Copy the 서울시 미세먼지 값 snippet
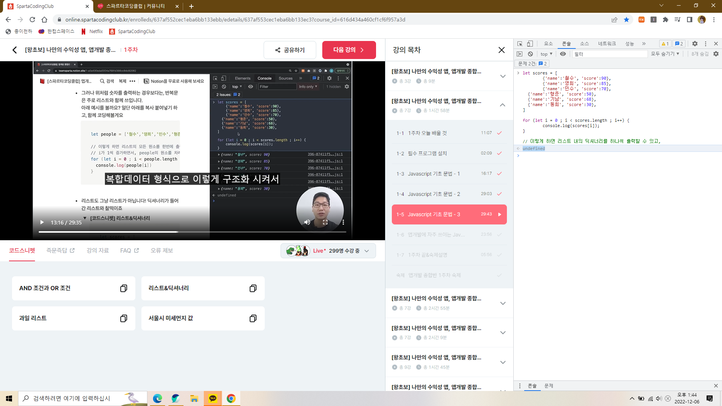The height and width of the screenshot is (406, 722). (253, 318)
